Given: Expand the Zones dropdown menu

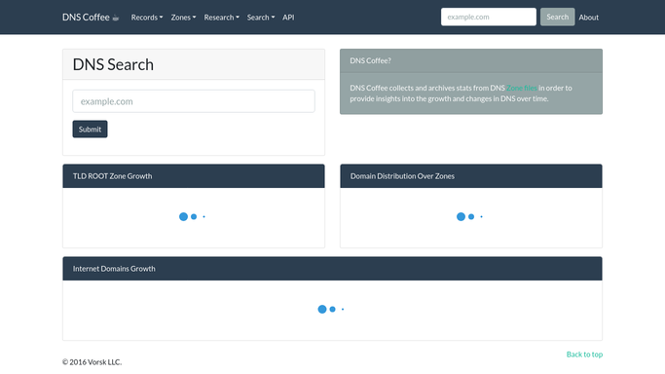Looking at the screenshot, I should pos(183,18).
